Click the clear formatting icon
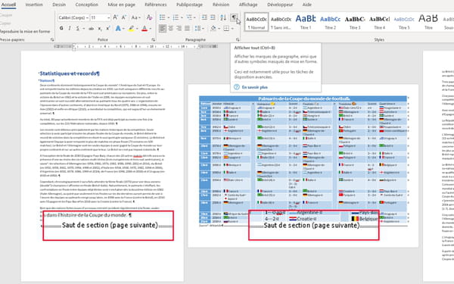The width and height of the screenshot is (454, 284). tap(149, 17)
